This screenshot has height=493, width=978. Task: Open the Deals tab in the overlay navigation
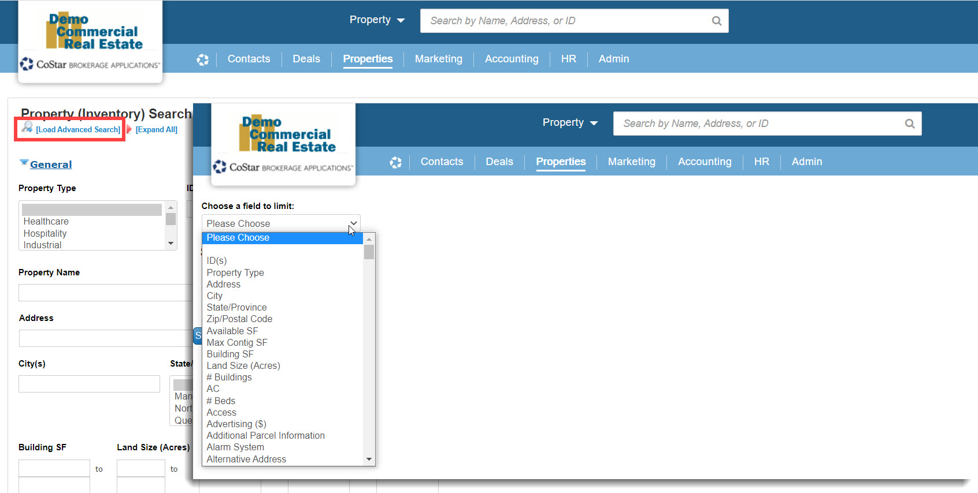click(x=499, y=162)
